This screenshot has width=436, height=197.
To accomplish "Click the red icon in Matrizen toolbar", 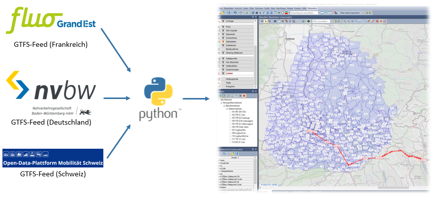I will [244, 96].
